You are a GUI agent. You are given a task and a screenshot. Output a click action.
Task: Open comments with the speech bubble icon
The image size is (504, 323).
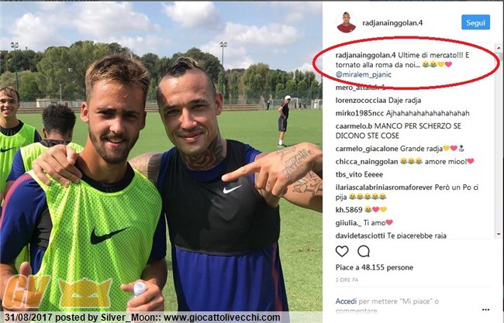[364, 252]
